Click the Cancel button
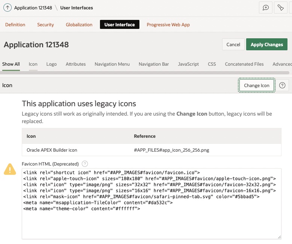 pyautogui.click(x=233, y=44)
